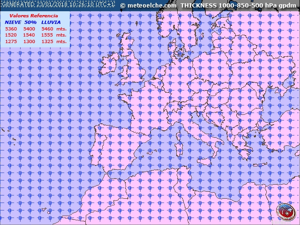The image size is (300, 225).
Task: Click the GENERATED timestamp text
Action: [58, 4]
